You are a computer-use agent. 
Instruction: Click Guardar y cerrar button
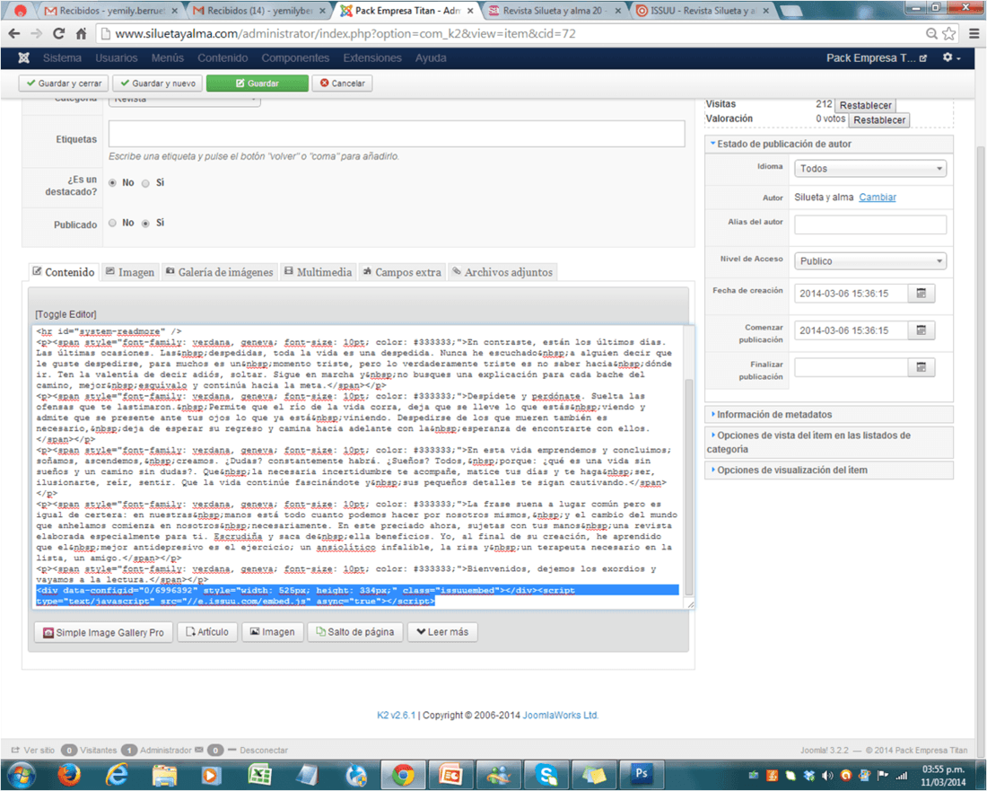64,83
